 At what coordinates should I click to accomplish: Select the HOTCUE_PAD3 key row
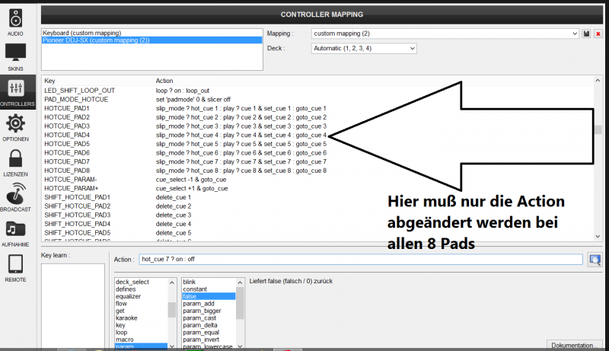[x=317, y=126]
